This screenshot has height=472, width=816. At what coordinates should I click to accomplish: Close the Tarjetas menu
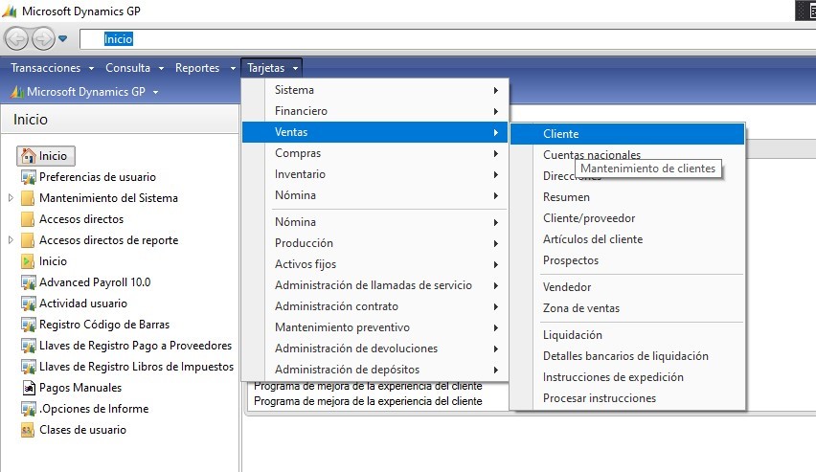point(272,68)
